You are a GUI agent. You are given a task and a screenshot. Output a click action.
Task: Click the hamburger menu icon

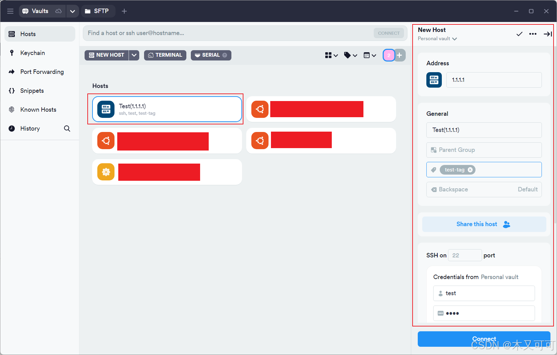click(10, 11)
